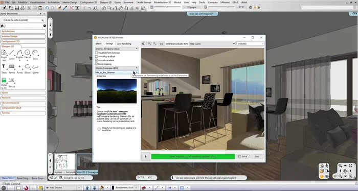Open the Proprietà tool in Disegno-2D
The width and height of the screenshot is (358, 191).
click(x=4, y=55)
